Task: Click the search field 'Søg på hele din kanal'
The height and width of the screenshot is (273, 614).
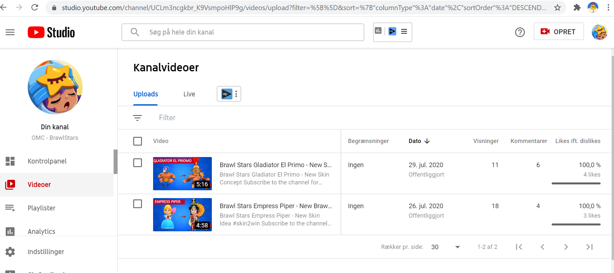Action: [243, 32]
